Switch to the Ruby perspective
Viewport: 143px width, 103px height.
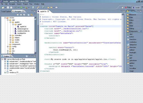click(128, 7)
